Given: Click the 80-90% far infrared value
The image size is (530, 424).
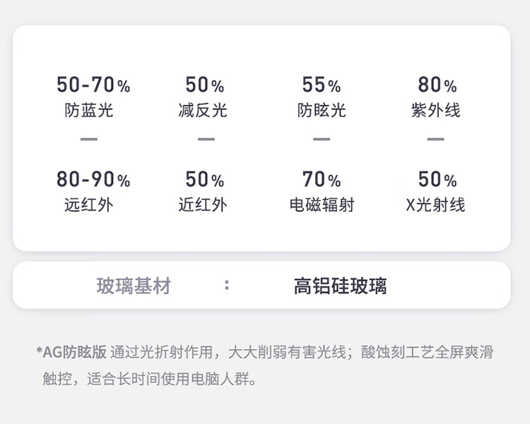Looking at the screenshot, I should point(93,179).
